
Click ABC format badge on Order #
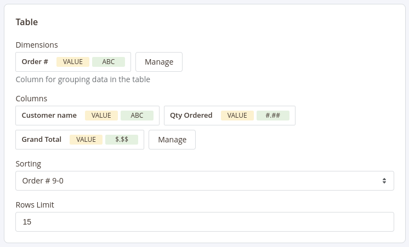coord(109,62)
